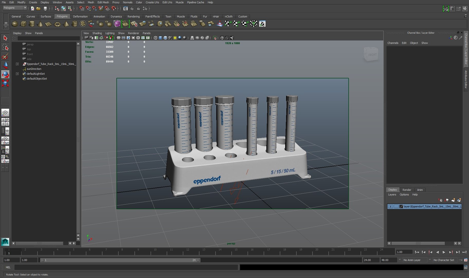469x278 pixels.
Task: Open the viewport Shading menu
Action: [97, 33]
